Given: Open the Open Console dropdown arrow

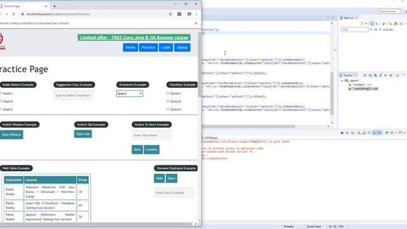Looking at the screenshot, I should (x=404, y=133).
